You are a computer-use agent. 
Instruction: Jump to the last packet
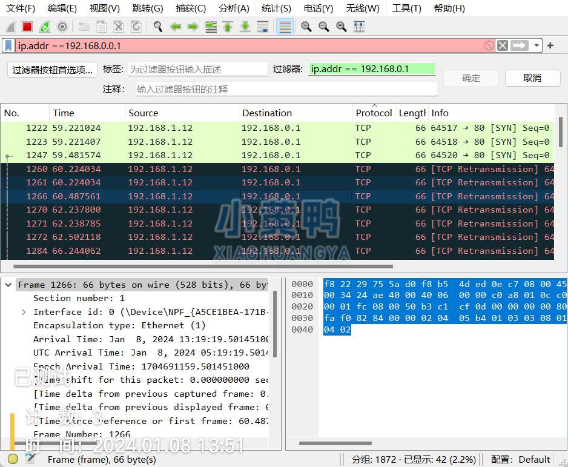pos(245,27)
